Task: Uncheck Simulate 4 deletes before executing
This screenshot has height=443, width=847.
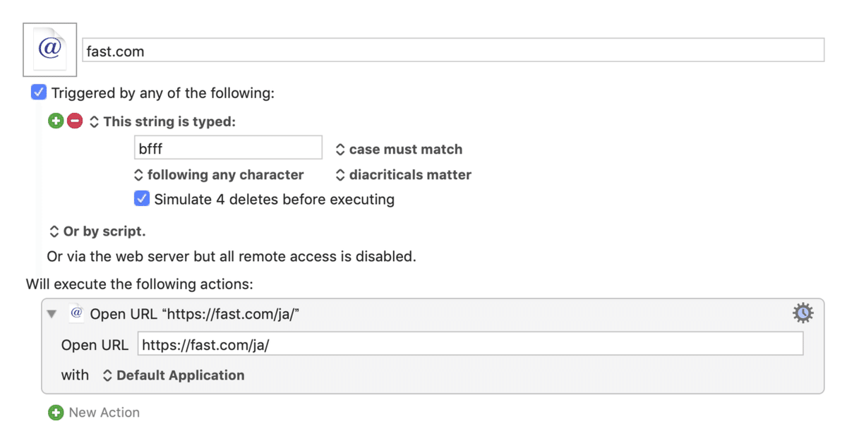Action: (x=142, y=199)
